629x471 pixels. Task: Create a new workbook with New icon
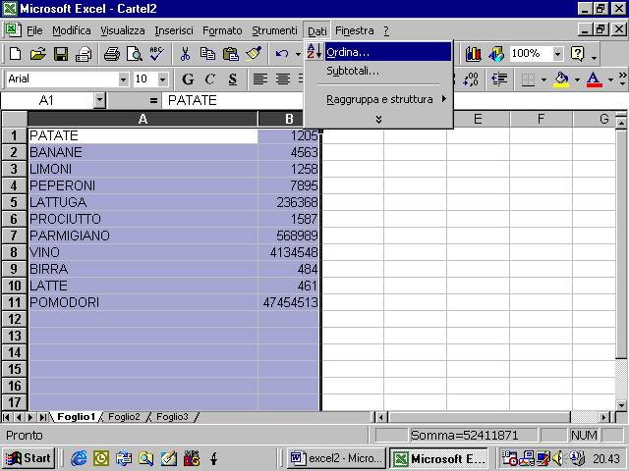tap(16, 54)
